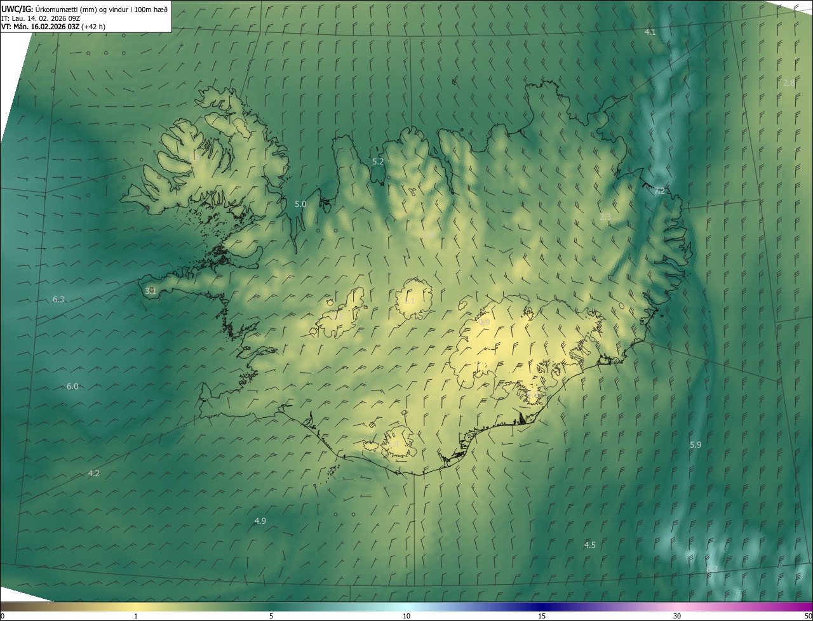Click the map value label 8.3
The width and height of the screenshot is (813, 621).
pos(712,570)
